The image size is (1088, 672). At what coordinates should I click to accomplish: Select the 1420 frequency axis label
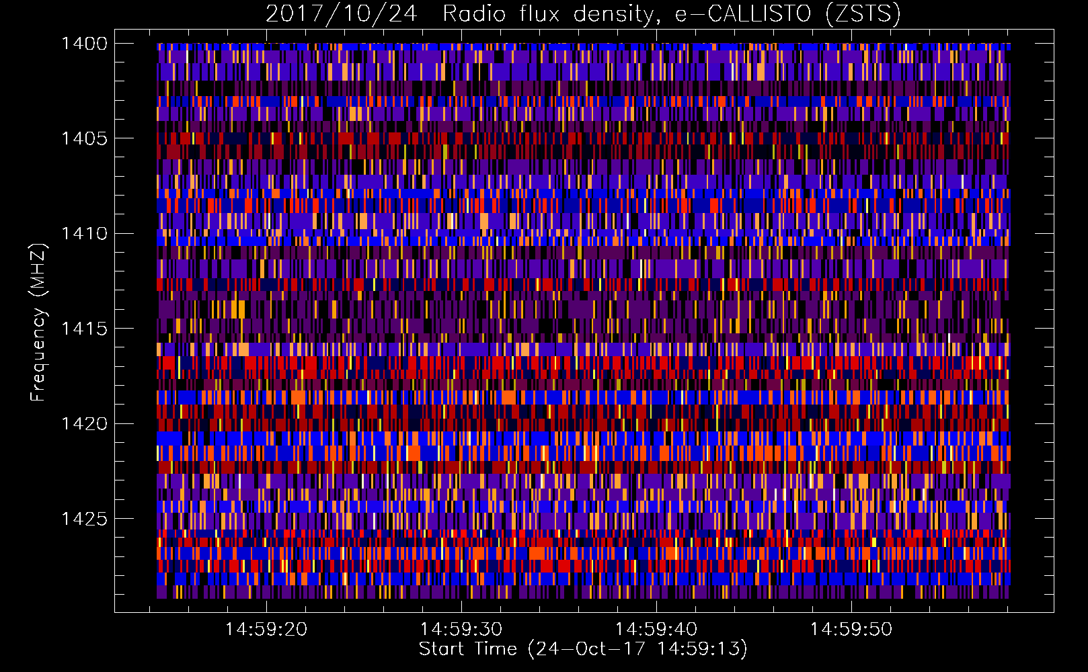(84, 424)
